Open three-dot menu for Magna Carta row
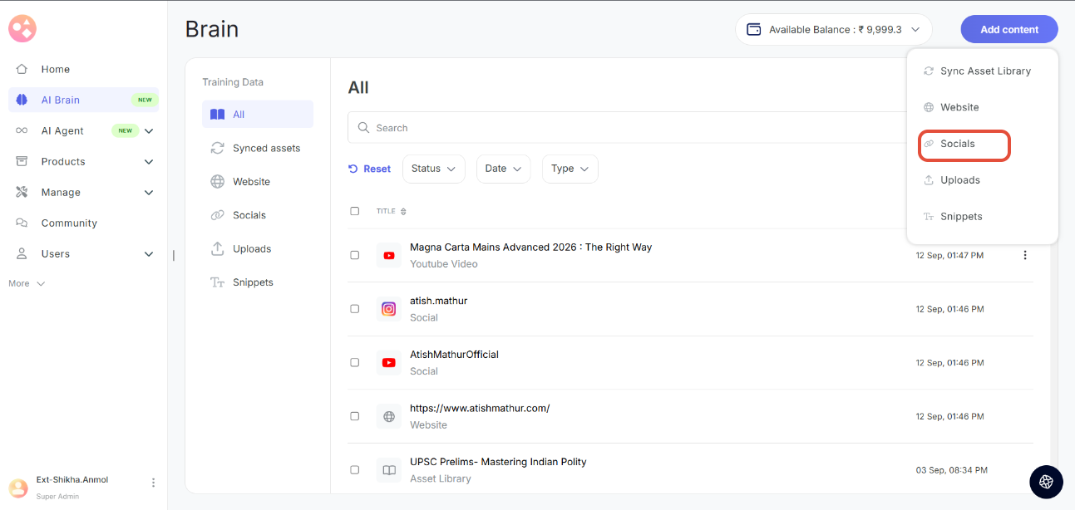 coord(1024,255)
